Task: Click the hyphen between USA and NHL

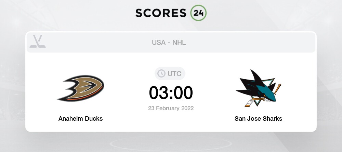Action: tap(169, 43)
